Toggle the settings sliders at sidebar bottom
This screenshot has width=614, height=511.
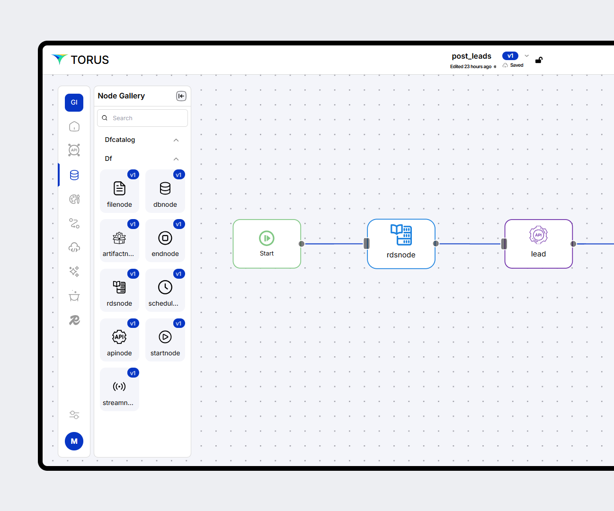pyautogui.click(x=74, y=415)
